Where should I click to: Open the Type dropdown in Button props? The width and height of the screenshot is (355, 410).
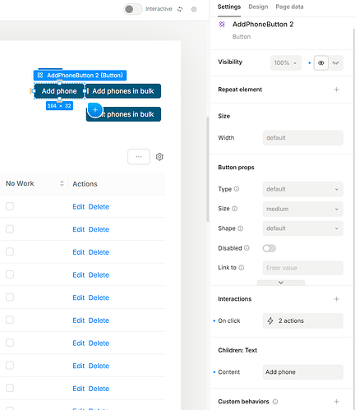click(x=302, y=189)
